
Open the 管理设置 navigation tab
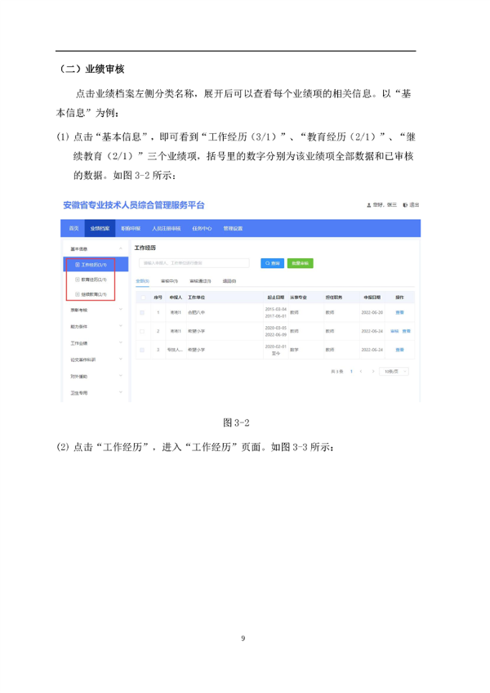point(233,229)
